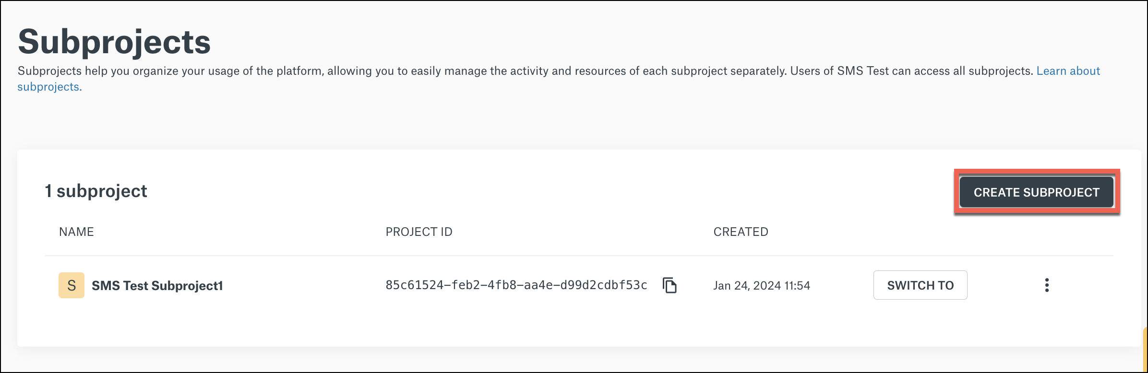Click the SWITCH TO button

(921, 285)
